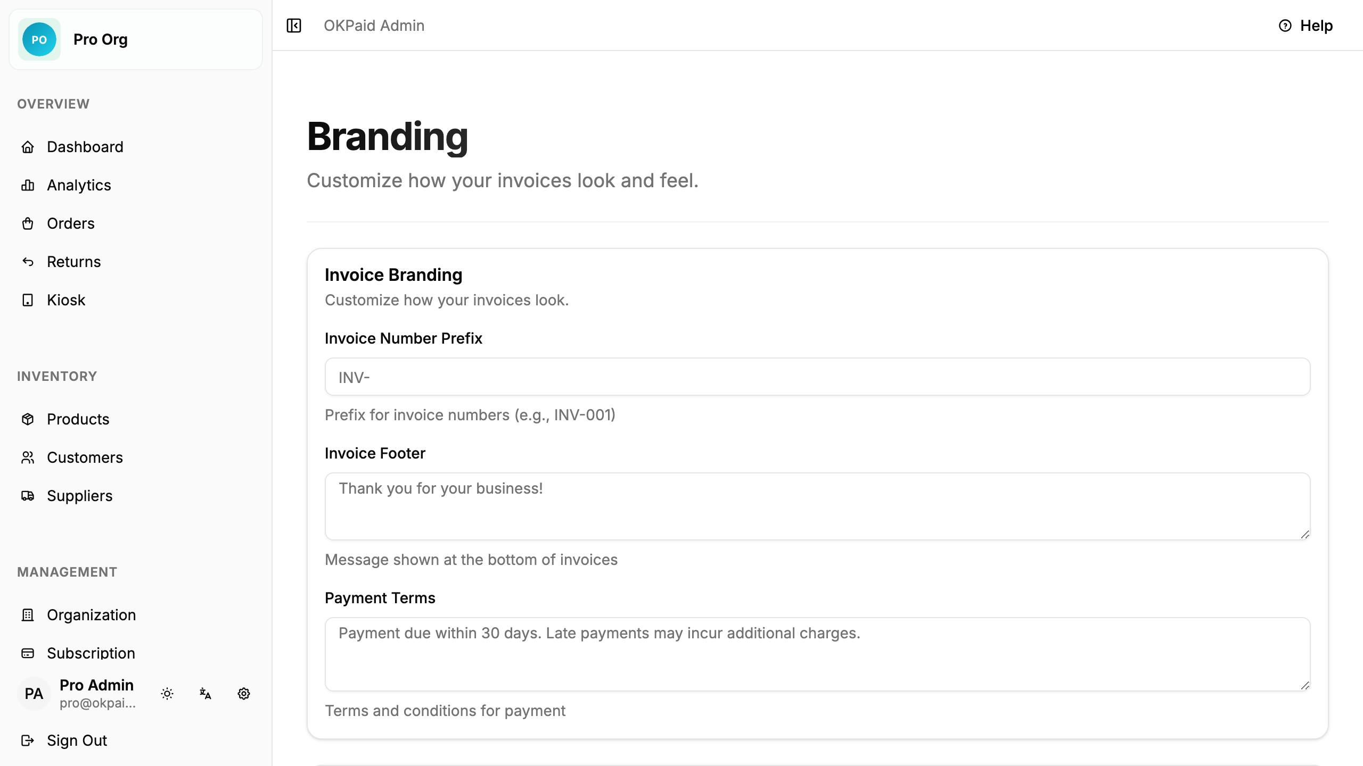1363x766 pixels.
Task: Click the MANAGEMENT section label
Action: click(x=67, y=572)
